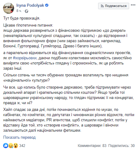
Task: Open the #хорвірьовки hashtag
Action: 25,58
